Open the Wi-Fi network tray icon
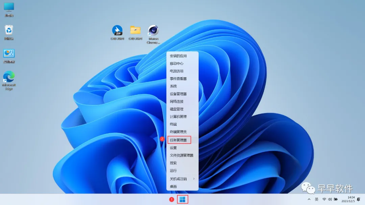This screenshot has height=205, width=365. (x=324, y=199)
